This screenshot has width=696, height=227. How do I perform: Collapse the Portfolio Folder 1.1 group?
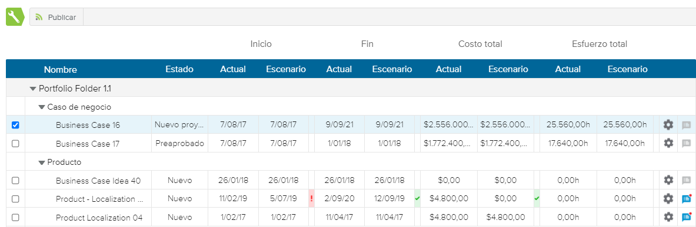[32, 89]
